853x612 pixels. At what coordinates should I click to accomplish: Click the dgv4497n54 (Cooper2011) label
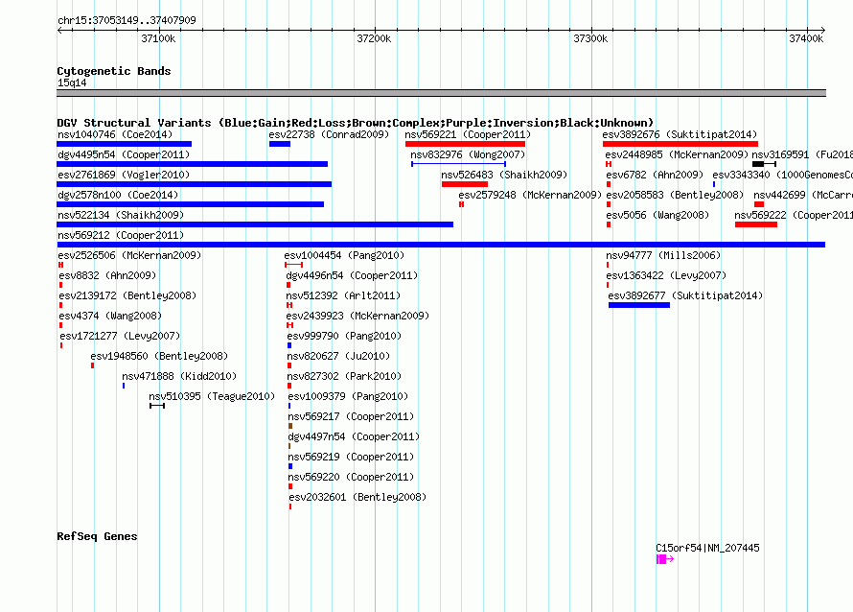[355, 436]
